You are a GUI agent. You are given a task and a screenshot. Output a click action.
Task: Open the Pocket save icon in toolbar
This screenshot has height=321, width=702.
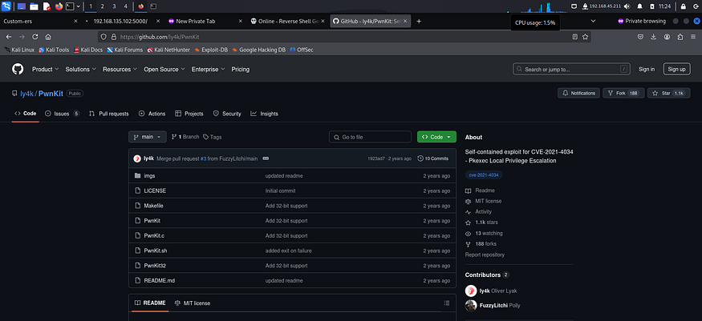641,37
